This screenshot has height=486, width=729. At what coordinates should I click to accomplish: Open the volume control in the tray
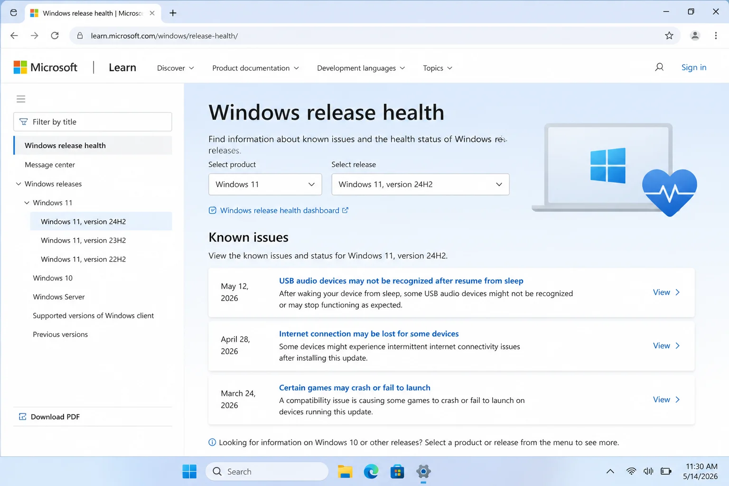coord(648,471)
